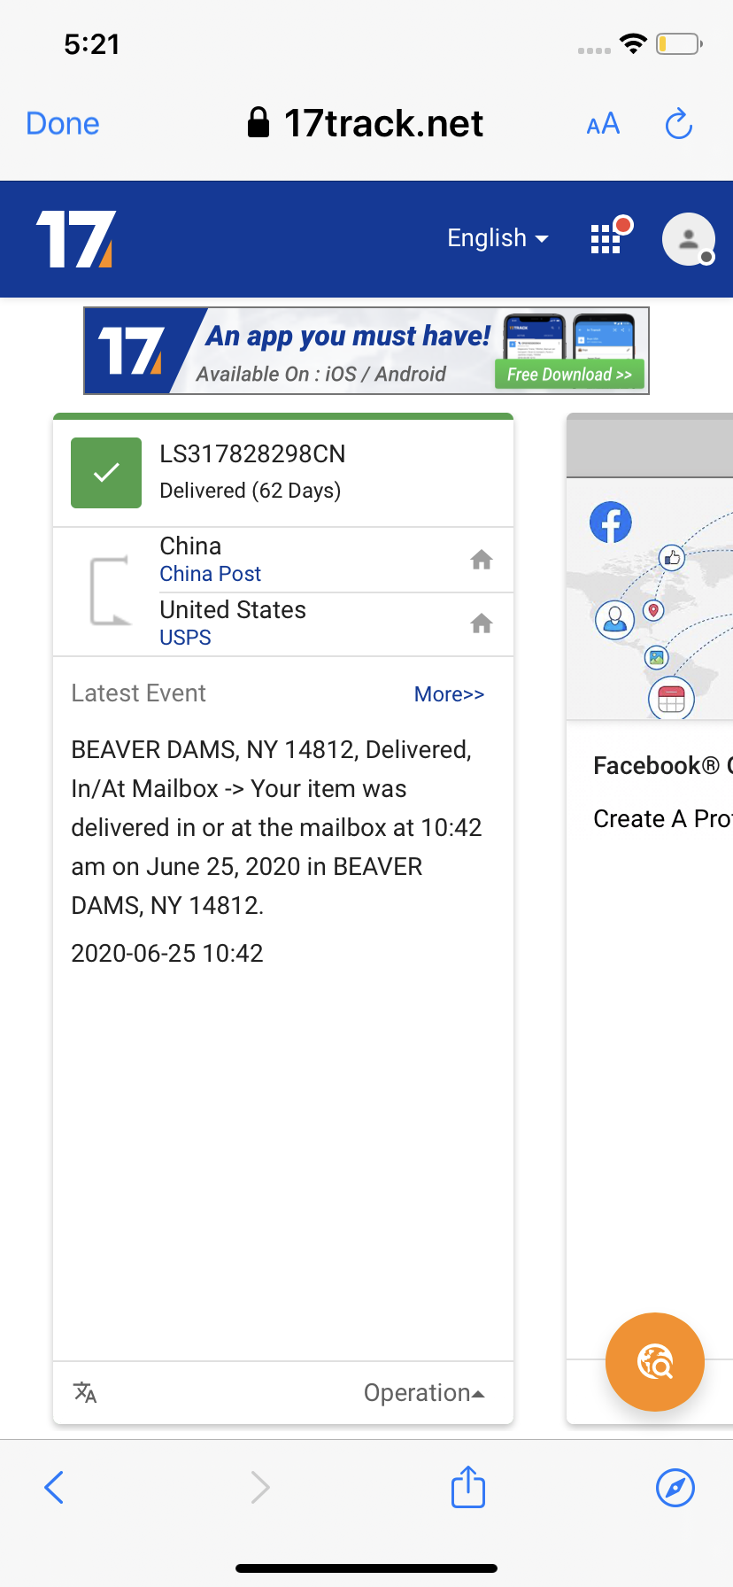Open page in Safari compass icon

point(675,1487)
